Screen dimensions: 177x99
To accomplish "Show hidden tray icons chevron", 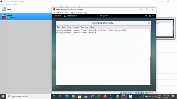I will coord(140,97).
